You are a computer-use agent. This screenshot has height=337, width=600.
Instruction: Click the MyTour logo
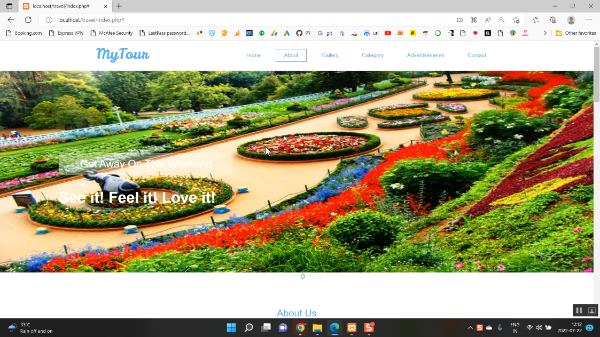123,55
